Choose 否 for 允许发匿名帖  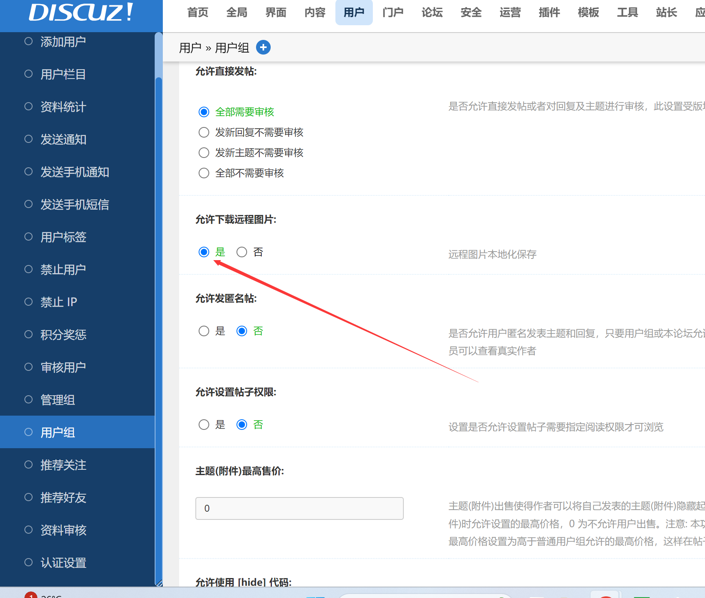pos(242,331)
